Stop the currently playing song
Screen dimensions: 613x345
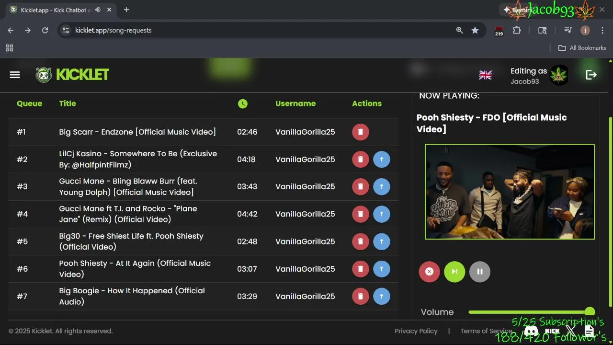429,272
